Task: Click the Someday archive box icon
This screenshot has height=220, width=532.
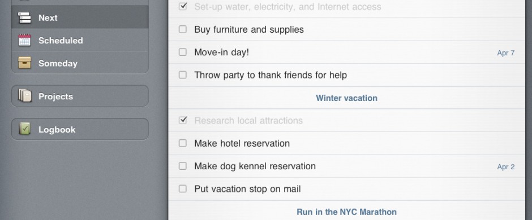Action: click(x=24, y=63)
